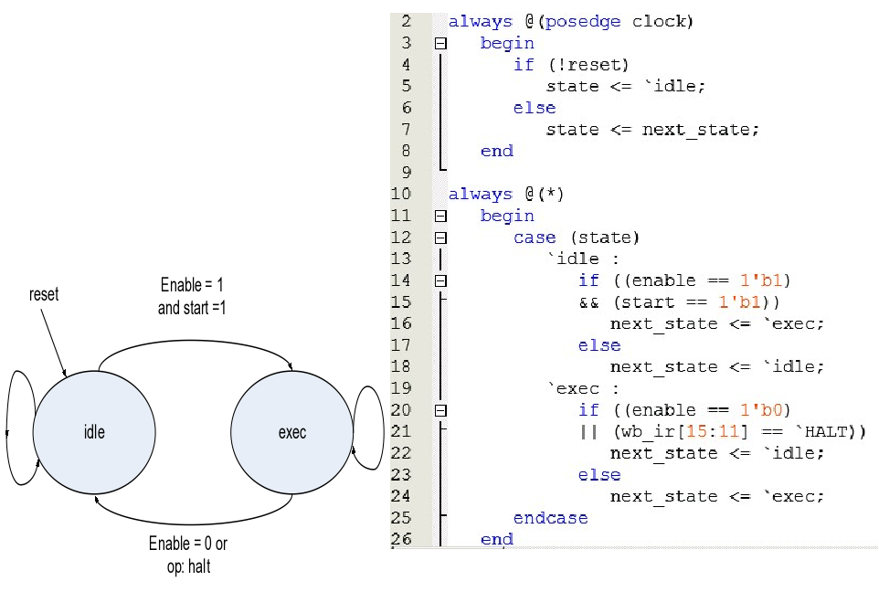
Task: Select the reset label in the diagram
Action: point(44,295)
